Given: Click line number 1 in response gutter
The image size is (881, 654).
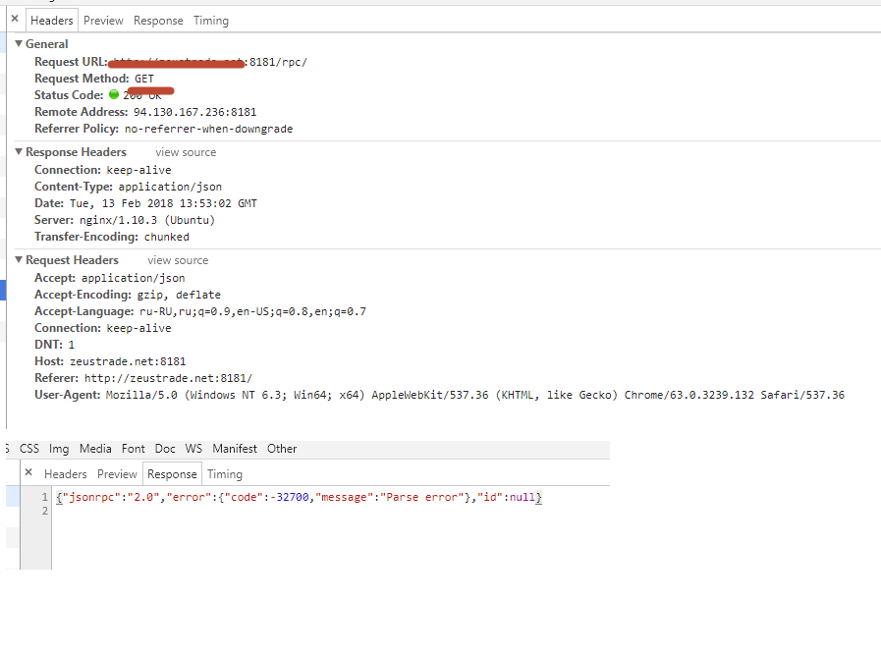Looking at the screenshot, I should (x=44, y=497).
